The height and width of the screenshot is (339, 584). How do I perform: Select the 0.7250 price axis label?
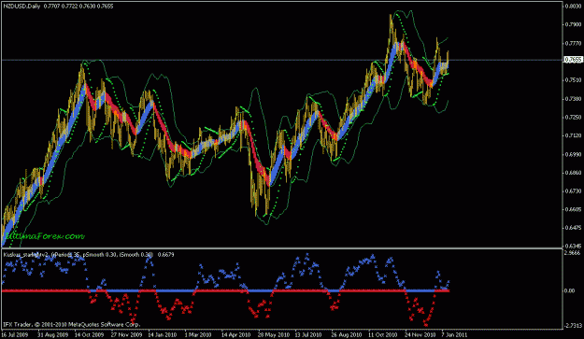573,118
